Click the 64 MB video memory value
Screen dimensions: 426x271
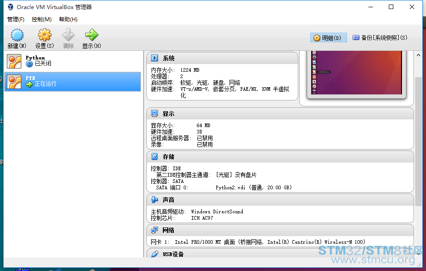(x=203, y=125)
